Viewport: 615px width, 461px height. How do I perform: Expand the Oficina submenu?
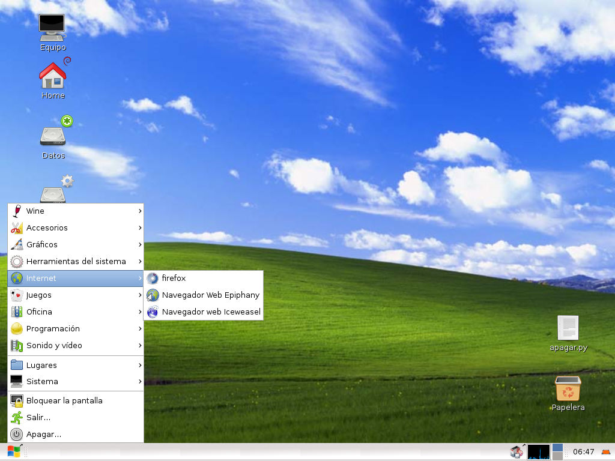(x=76, y=312)
